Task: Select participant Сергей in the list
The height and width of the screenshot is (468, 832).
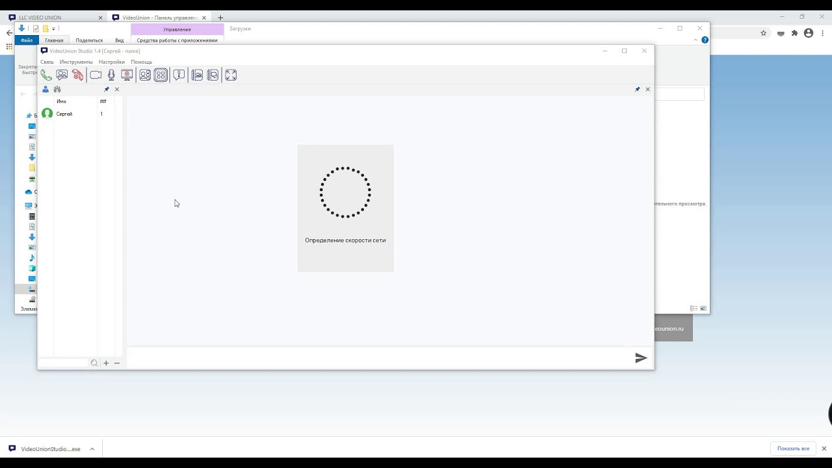Action: 64,114
